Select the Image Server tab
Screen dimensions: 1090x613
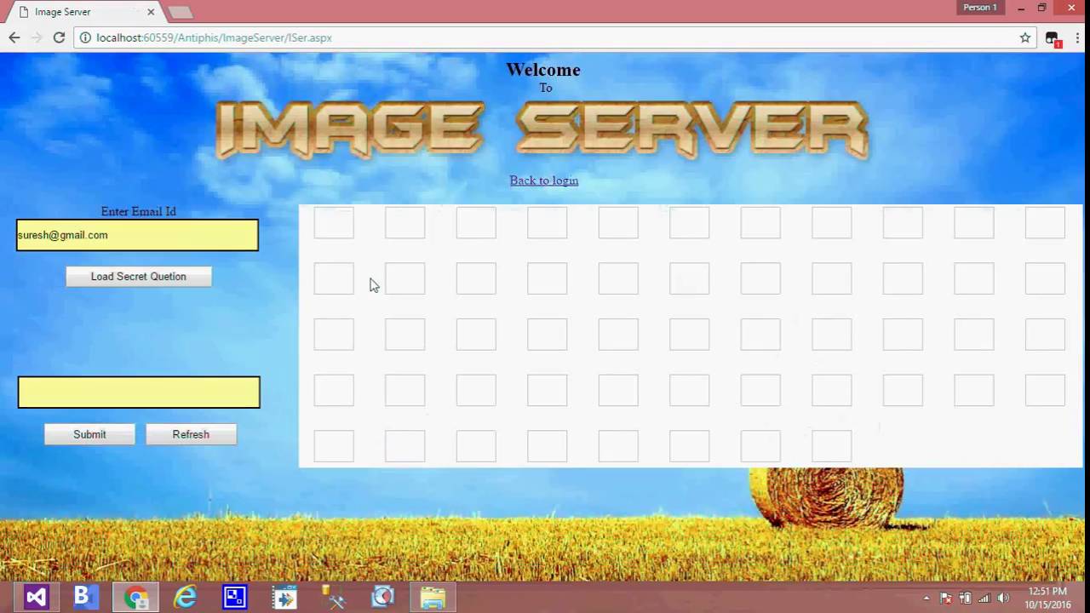[x=83, y=12]
